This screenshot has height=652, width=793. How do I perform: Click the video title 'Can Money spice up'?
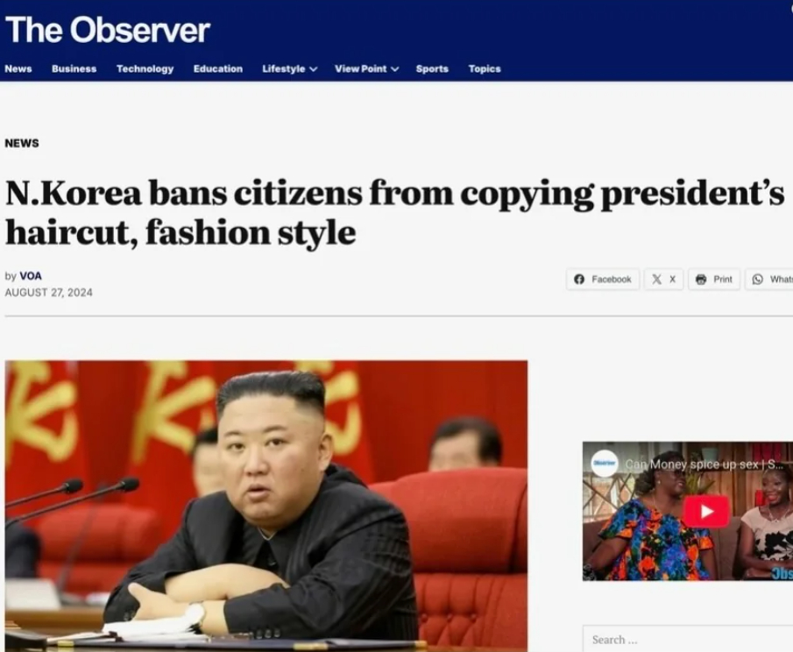tap(704, 464)
